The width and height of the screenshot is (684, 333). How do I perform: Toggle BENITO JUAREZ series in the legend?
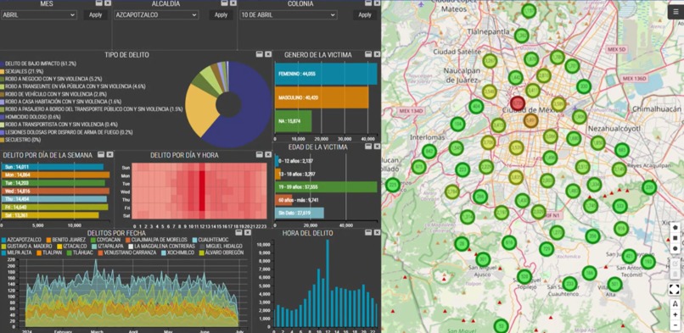point(66,240)
